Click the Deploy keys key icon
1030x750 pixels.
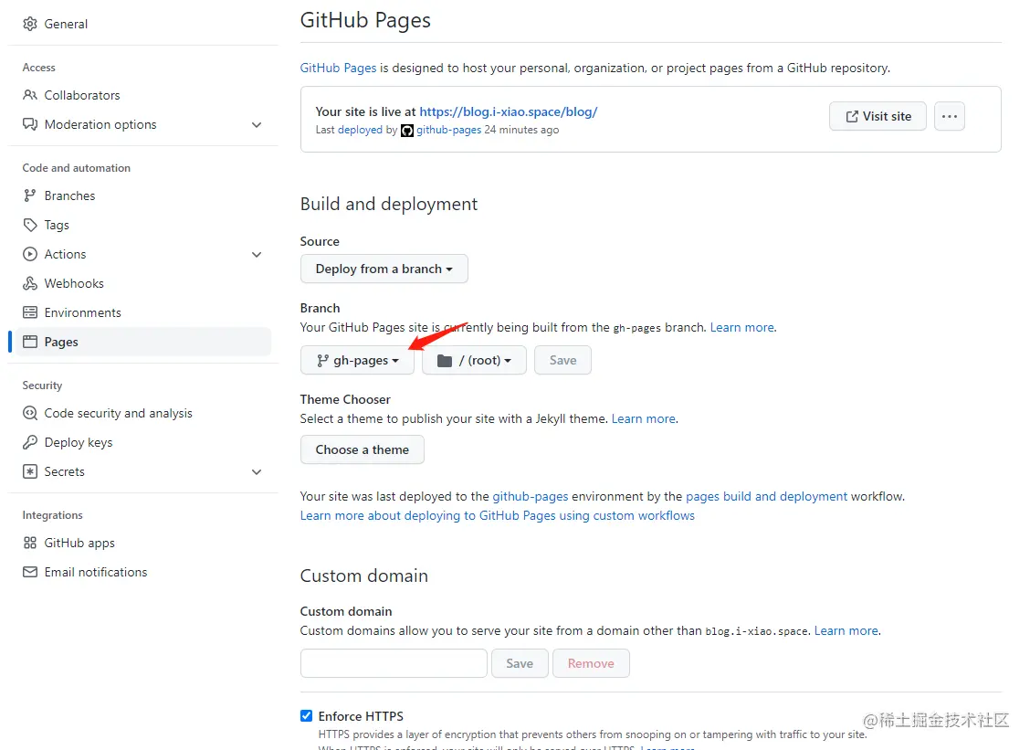[x=29, y=442]
